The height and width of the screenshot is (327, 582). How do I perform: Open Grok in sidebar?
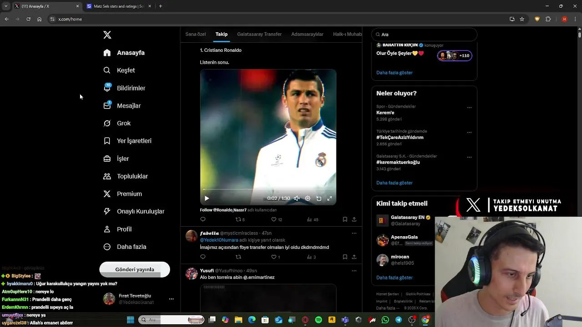117,123
